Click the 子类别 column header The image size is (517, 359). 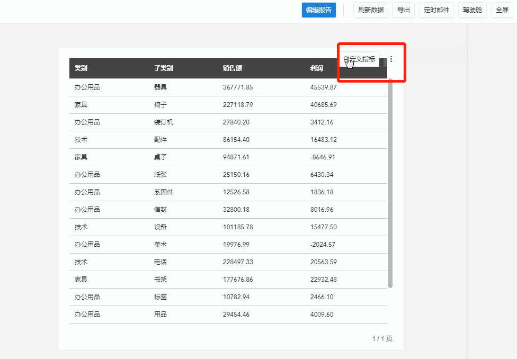point(164,68)
